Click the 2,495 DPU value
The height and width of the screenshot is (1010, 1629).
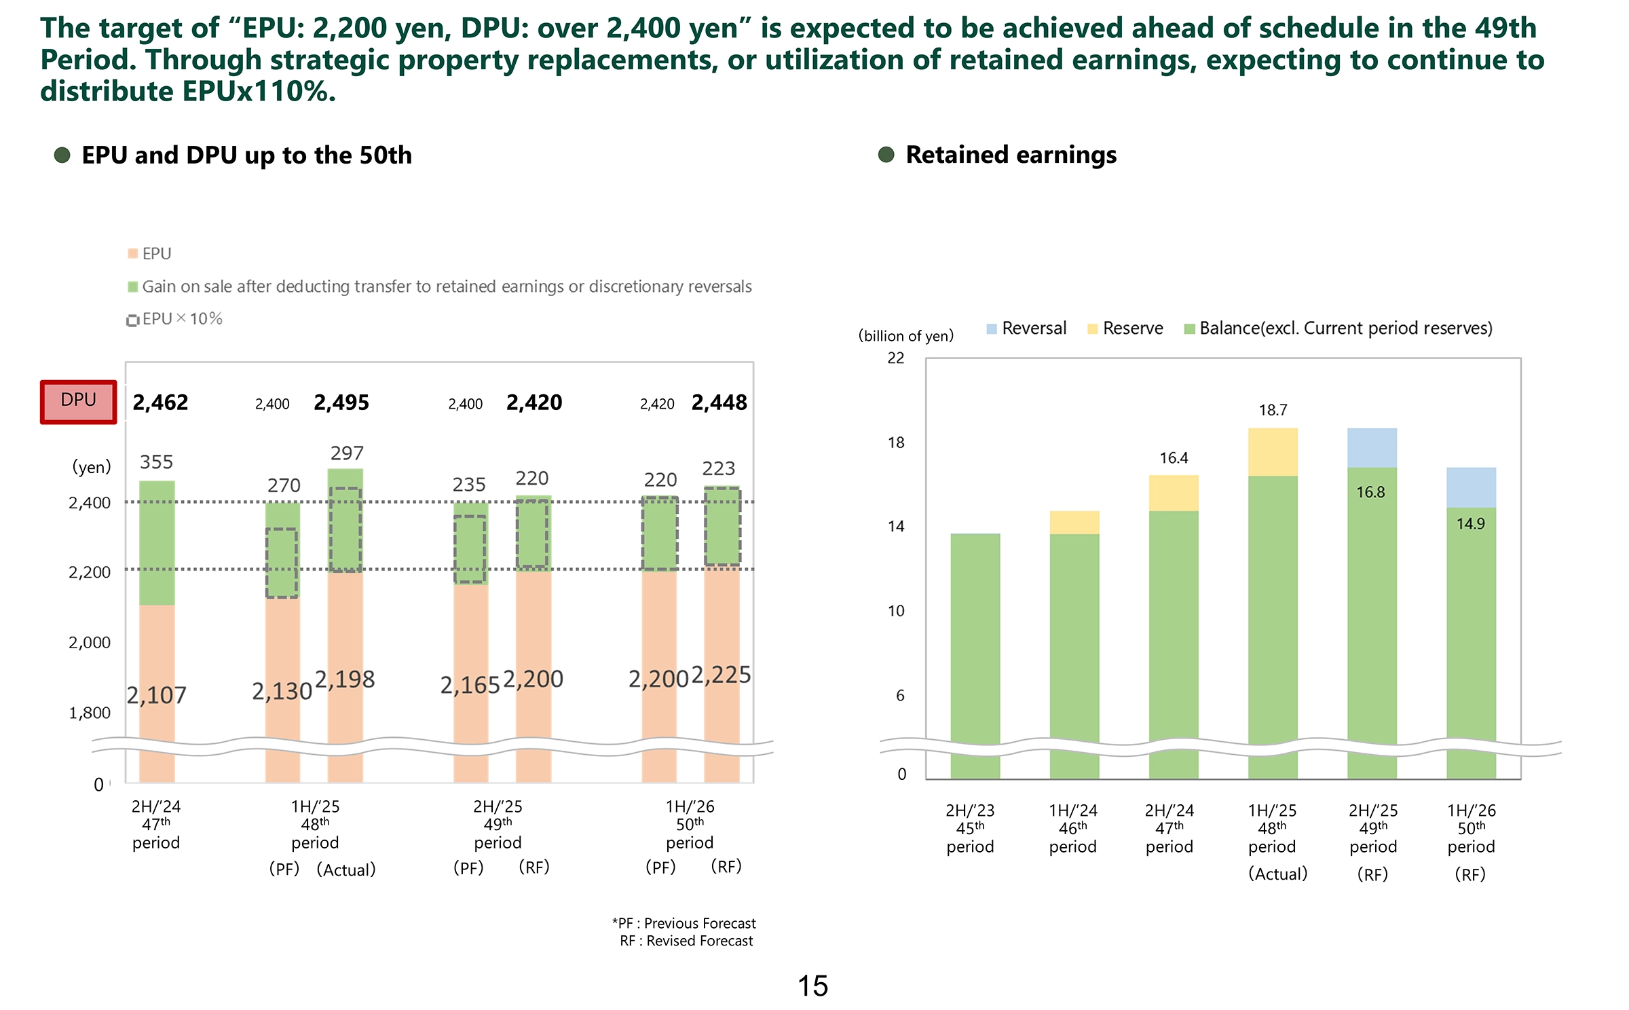click(341, 403)
